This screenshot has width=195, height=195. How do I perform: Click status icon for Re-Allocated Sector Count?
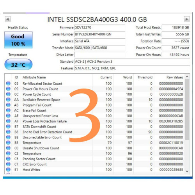pyautogui.click(x=8, y=83)
